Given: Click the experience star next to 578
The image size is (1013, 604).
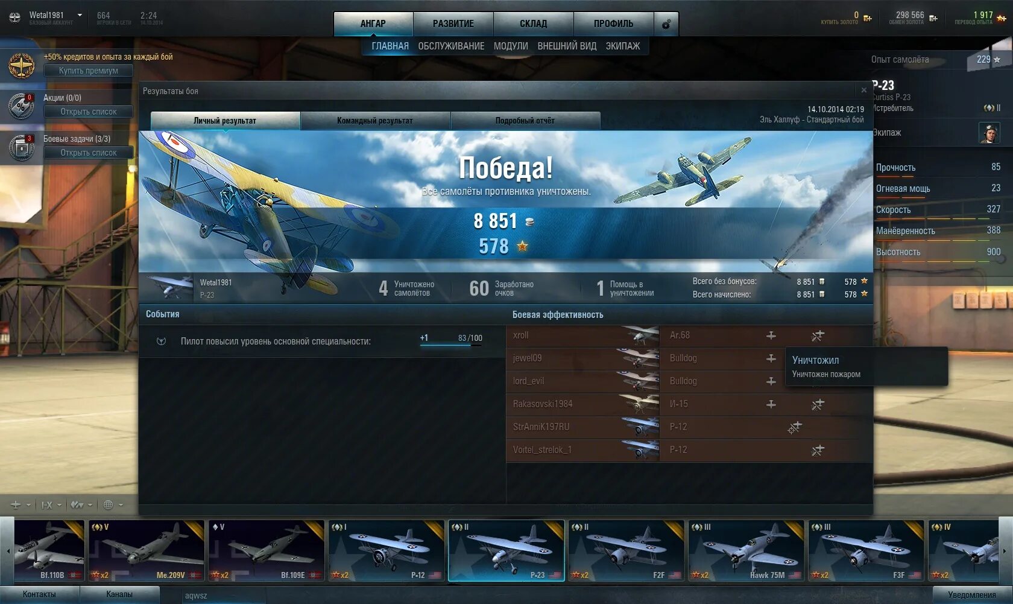Looking at the screenshot, I should click(x=523, y=246).
